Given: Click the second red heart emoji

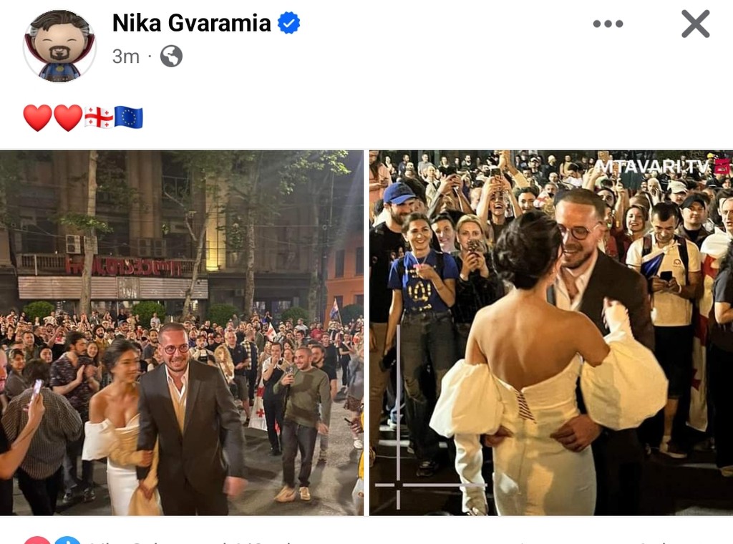Looking at the screenshot, I should (x=68, y=117).
